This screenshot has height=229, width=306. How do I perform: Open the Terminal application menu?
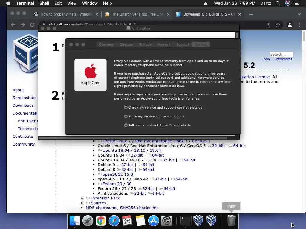[x=25, y=3]
